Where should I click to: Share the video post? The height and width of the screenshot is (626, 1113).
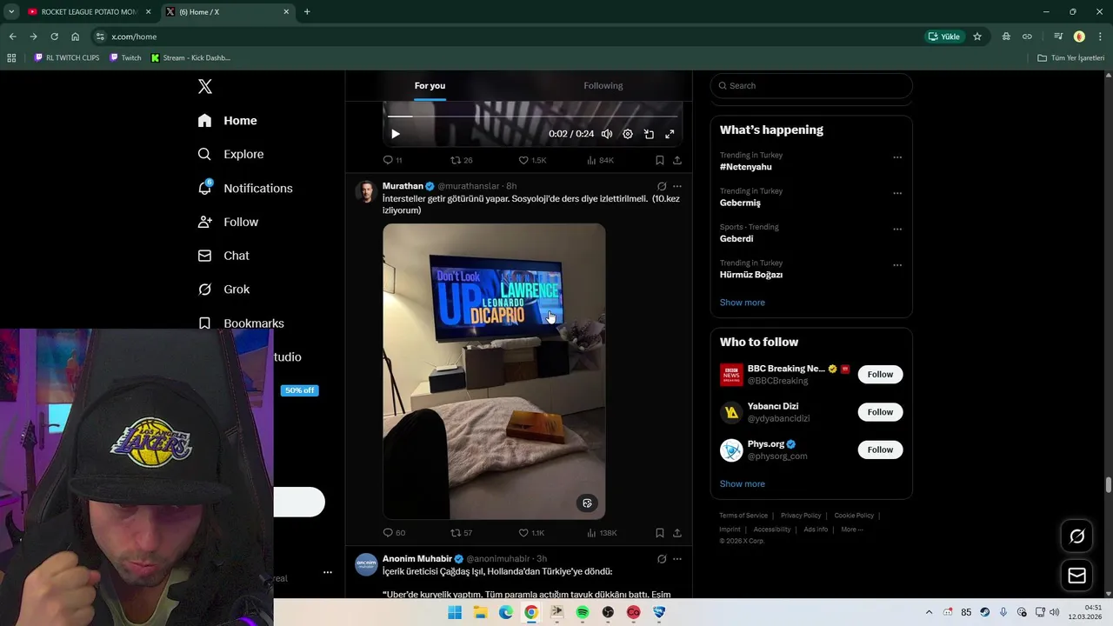(x=677, y=160)
